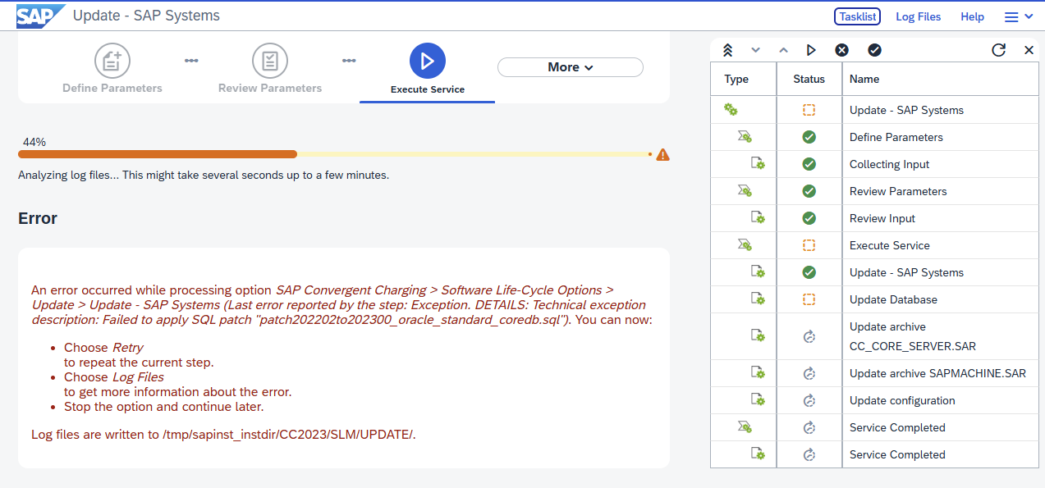Click type icon of Review Input row
This screenshot has width=1045, height=488.
tap(759, 217)
